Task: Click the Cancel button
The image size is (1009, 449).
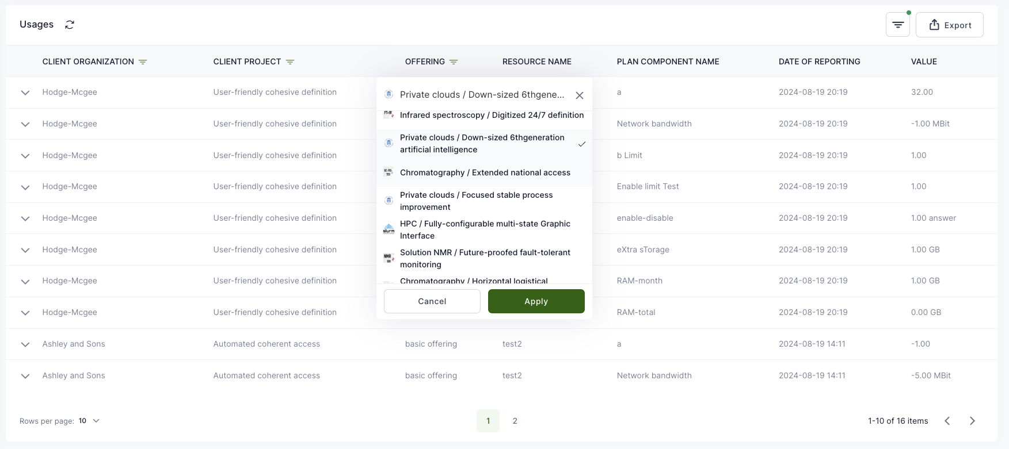Action: pos(432,301)
